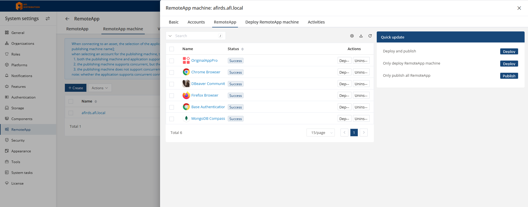Click the MongoDB Compass leaf icon
Viewport: 528px width, 207px height.
tap(186, 119)
